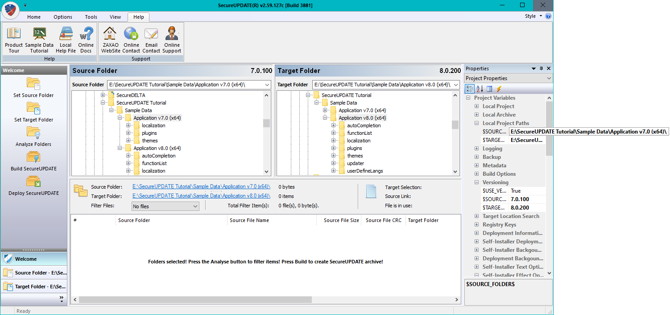Image resolution: width=670 pixels, height=315 pixels.
Task: Launch the Sample Data Tutorial
Action: coord(39,40)
